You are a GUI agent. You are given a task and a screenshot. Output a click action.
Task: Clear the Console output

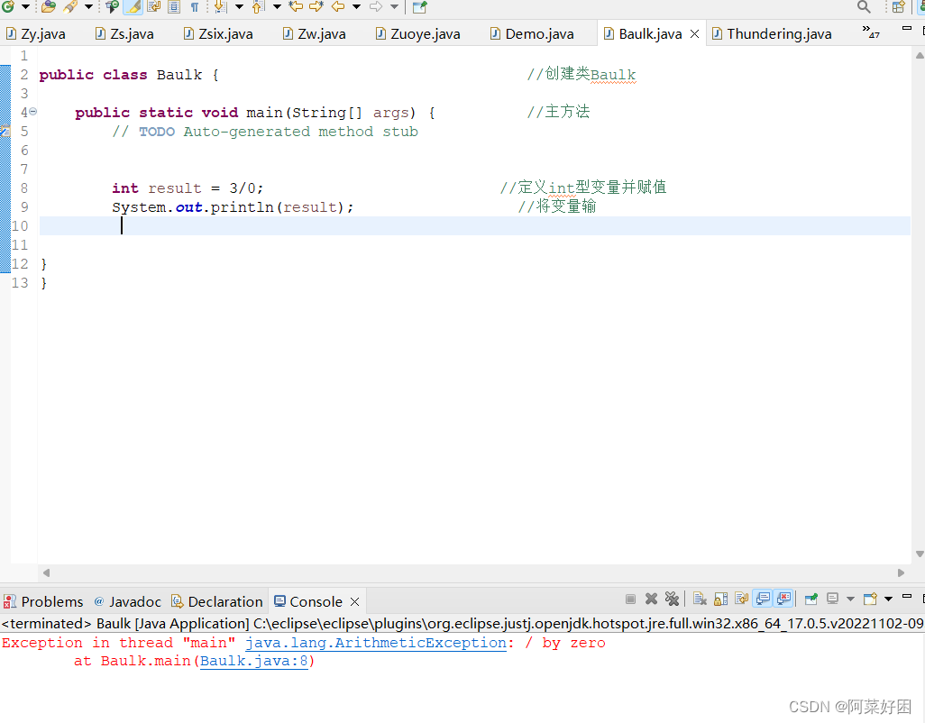click(700, 599)
